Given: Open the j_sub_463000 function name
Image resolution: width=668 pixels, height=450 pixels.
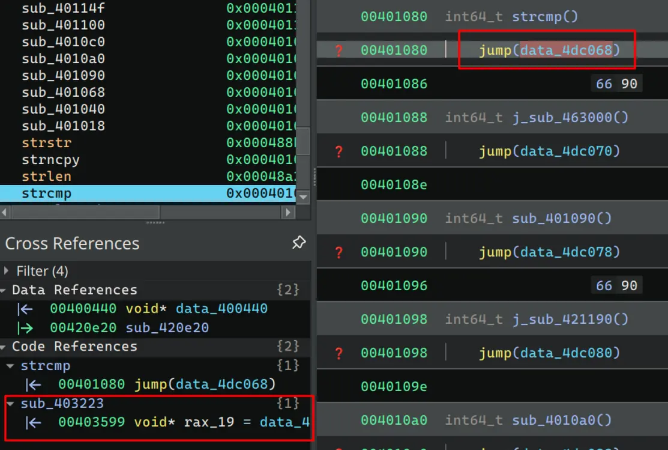Looking at the screenshot, I should tap(570, 117).
